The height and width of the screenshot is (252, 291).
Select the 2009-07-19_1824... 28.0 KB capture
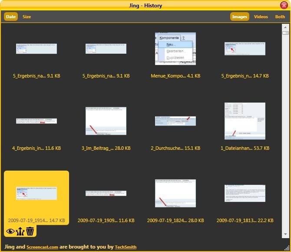pyautogui.click(x=175, y=194)
